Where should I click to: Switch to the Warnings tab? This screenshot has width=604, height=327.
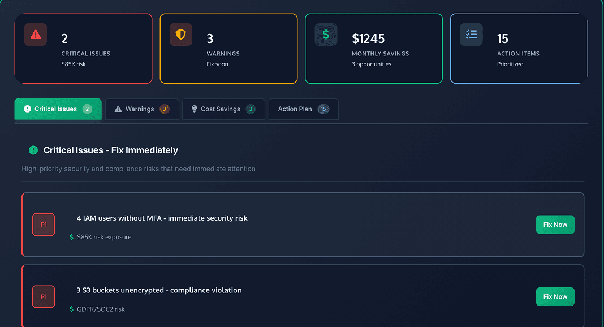click(141, 109)
